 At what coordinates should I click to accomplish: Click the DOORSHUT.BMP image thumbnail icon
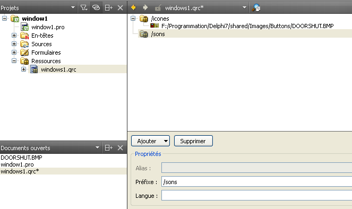[x=154, y=26]
